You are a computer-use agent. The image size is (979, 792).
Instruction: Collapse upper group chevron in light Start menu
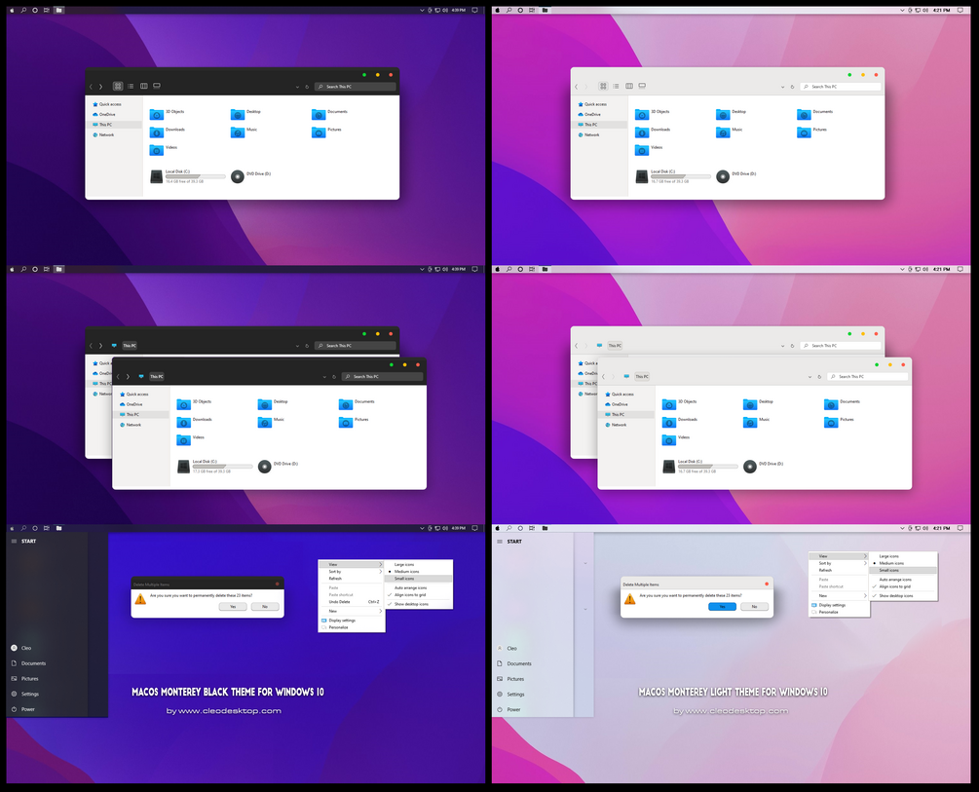click(x=585, y=563)
